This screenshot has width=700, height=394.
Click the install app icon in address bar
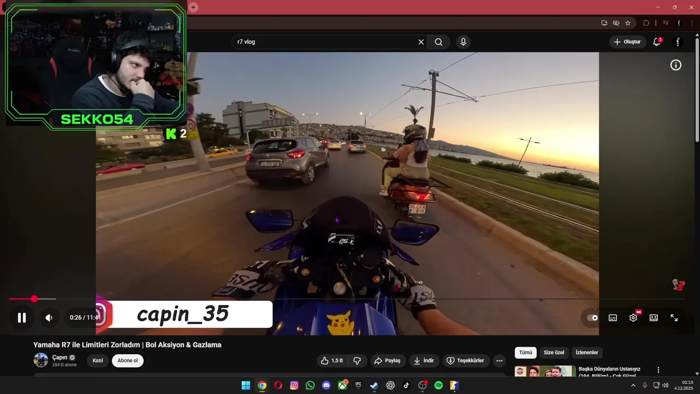click(x=604, y=23)
